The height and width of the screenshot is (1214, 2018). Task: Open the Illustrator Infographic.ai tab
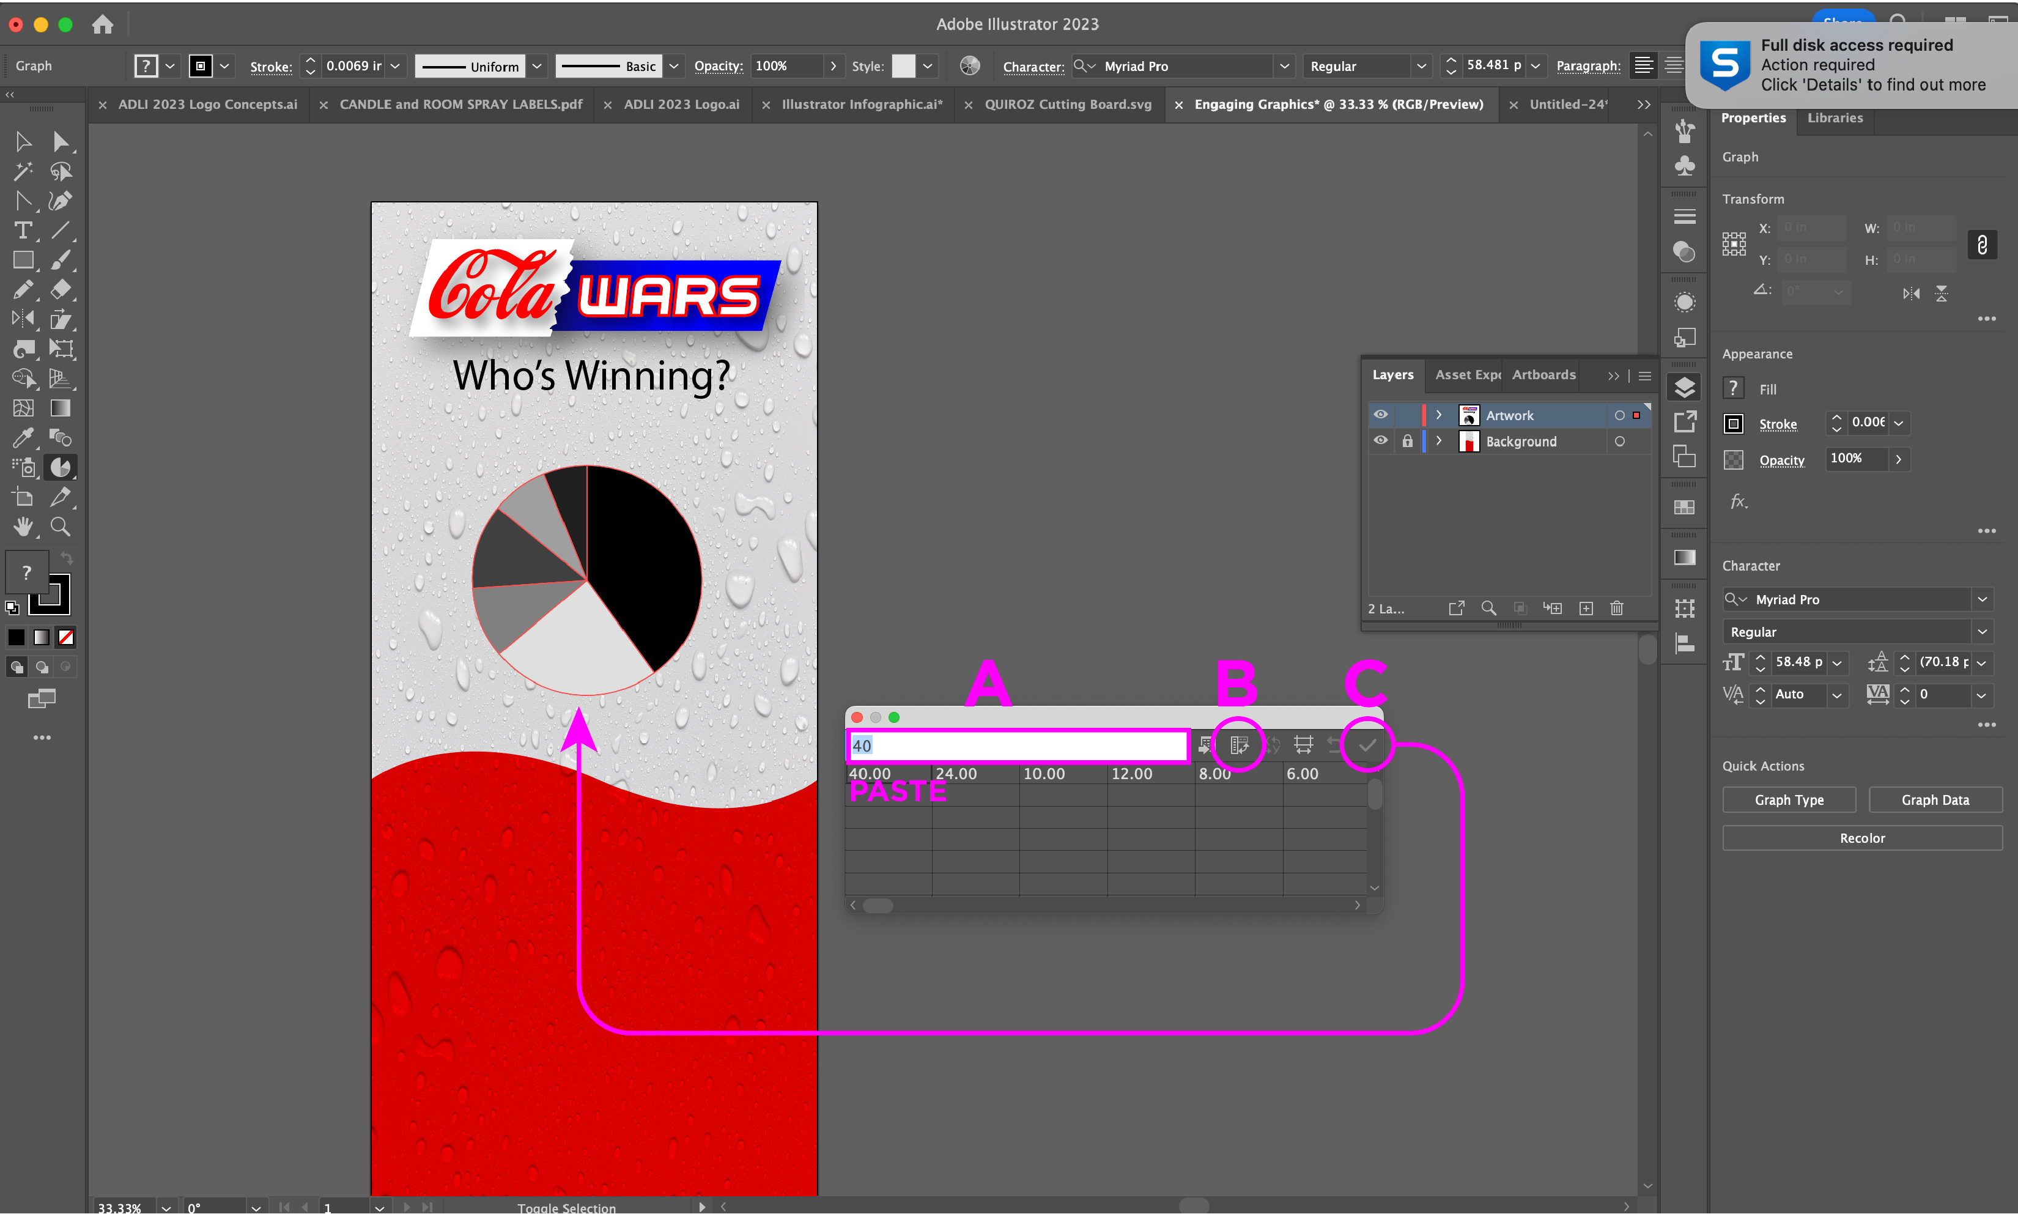click(x=862, y=105)
